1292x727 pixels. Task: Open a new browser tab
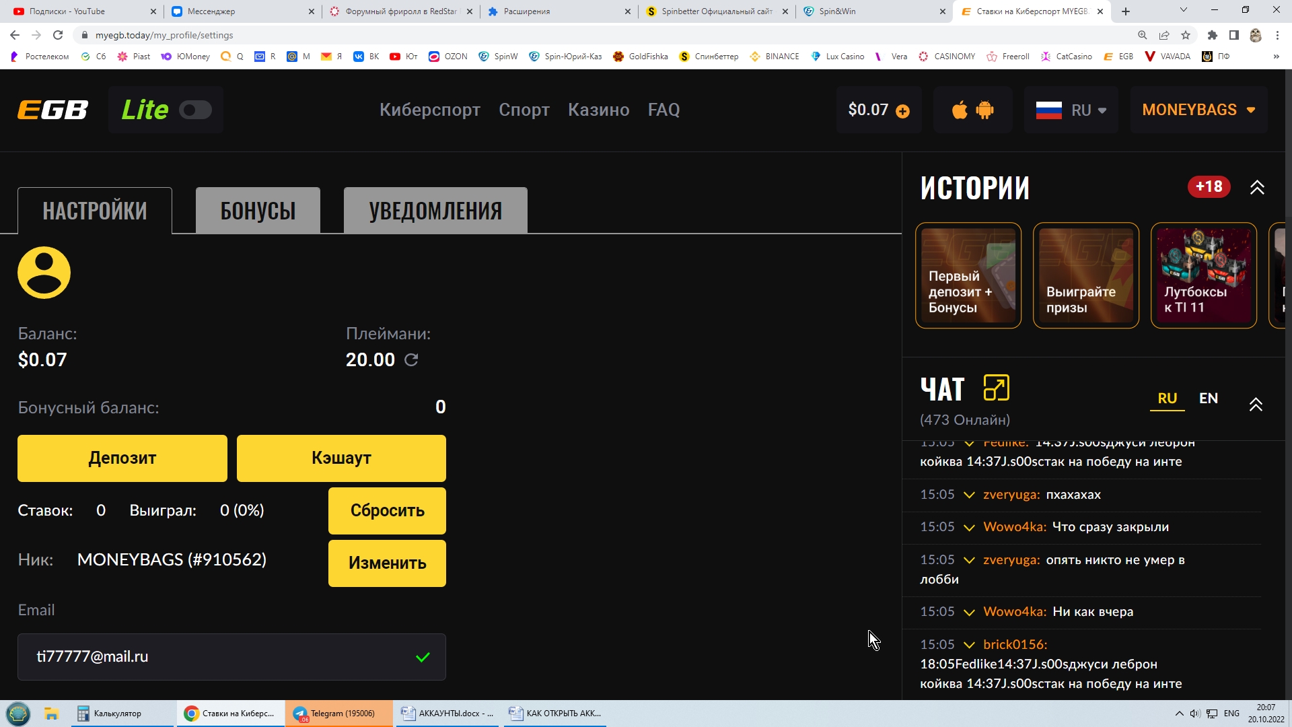(1126, 11)
